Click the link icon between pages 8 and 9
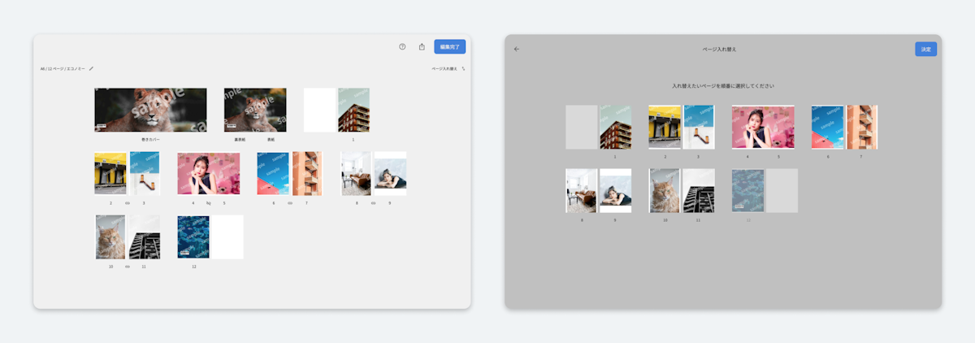Image resolution: width=975 pixels, height=343 pixels. point(373,203)
